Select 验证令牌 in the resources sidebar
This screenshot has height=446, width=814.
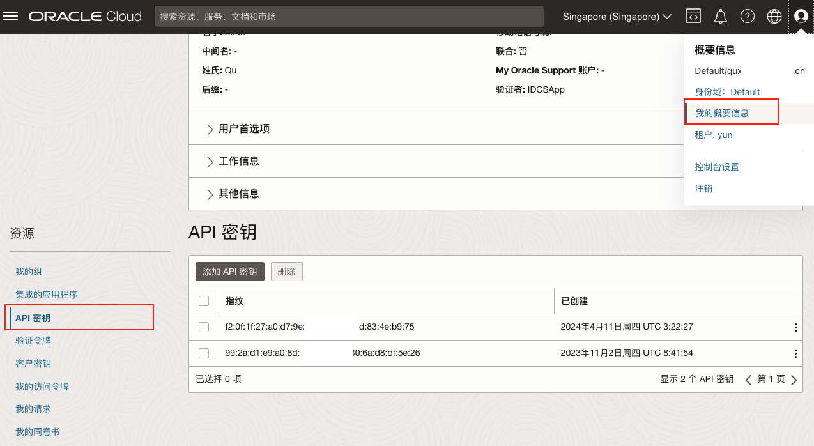33,341
